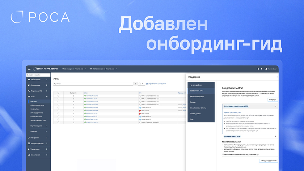This screenshot has height=171, width=304.
Task: Click the Мониторинг chart icon in sidebar
Action: [x=29, y=155]
